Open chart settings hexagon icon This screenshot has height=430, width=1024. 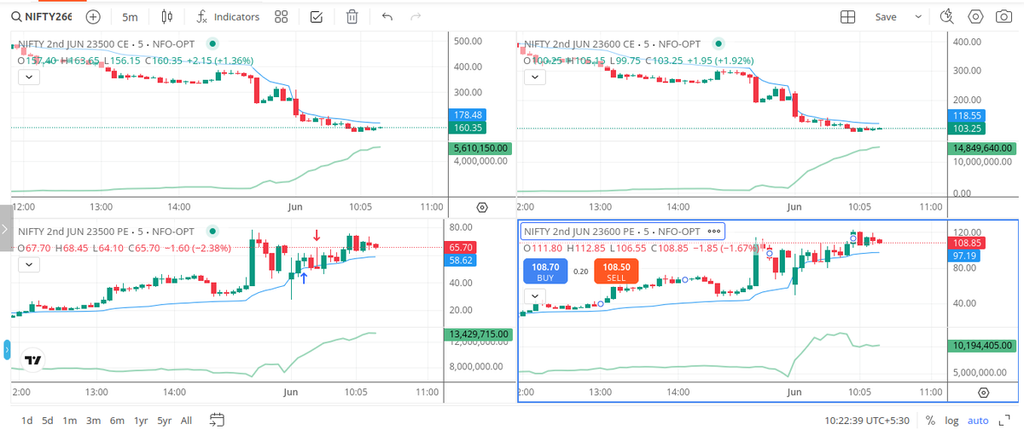click(x=976, y=17)
